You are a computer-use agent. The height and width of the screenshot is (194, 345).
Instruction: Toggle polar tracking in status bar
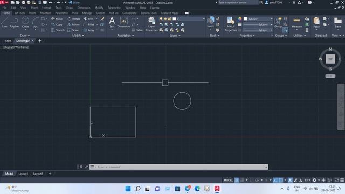tap(257, 180)
